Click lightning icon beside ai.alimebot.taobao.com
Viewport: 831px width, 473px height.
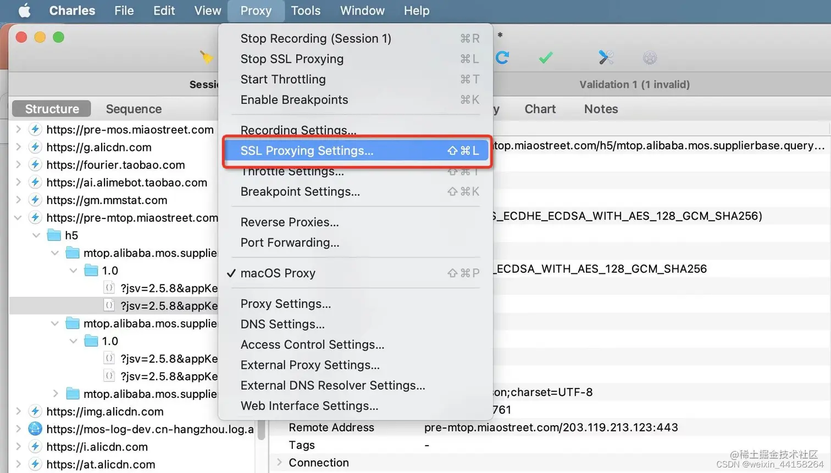[x=35, y=182]
